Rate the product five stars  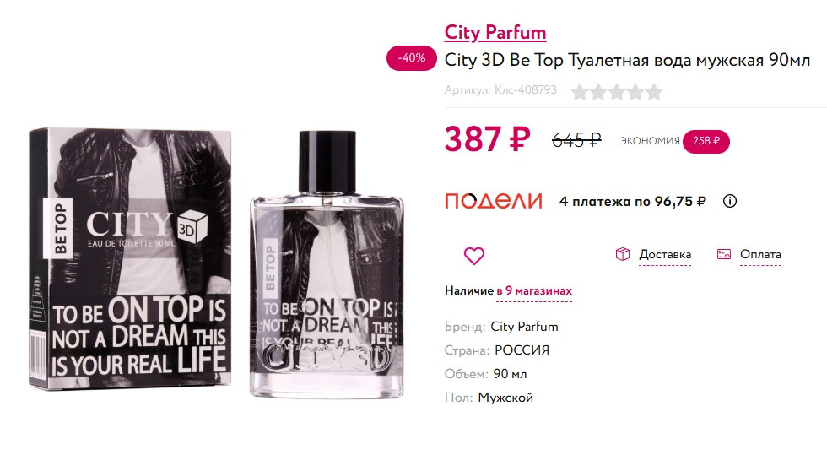(654, 91)
